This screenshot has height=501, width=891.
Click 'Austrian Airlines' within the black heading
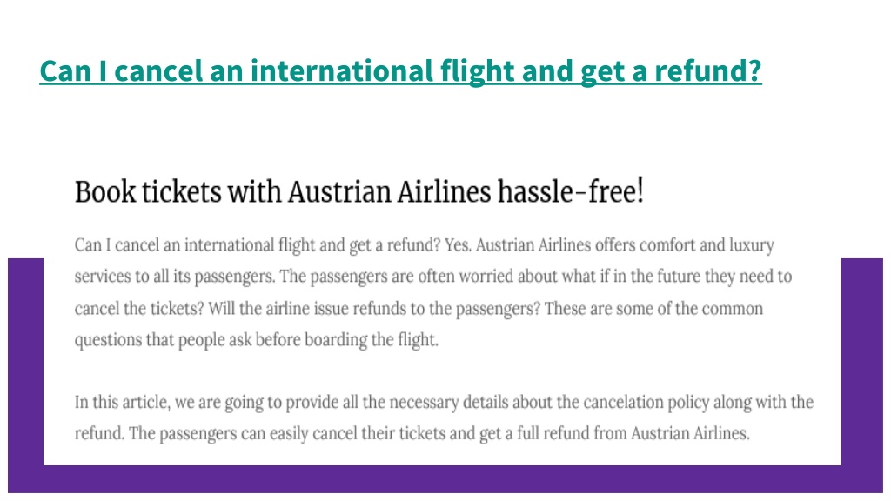389,191
